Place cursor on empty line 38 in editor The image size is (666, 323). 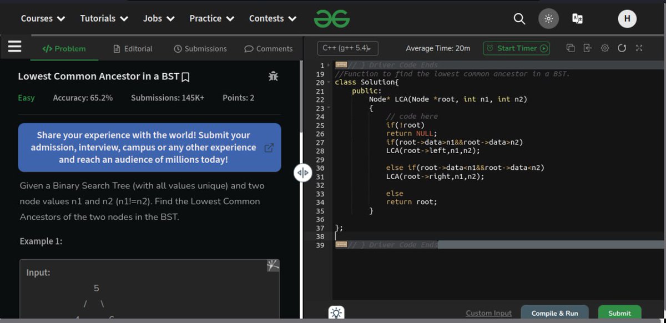click(498, 236)
